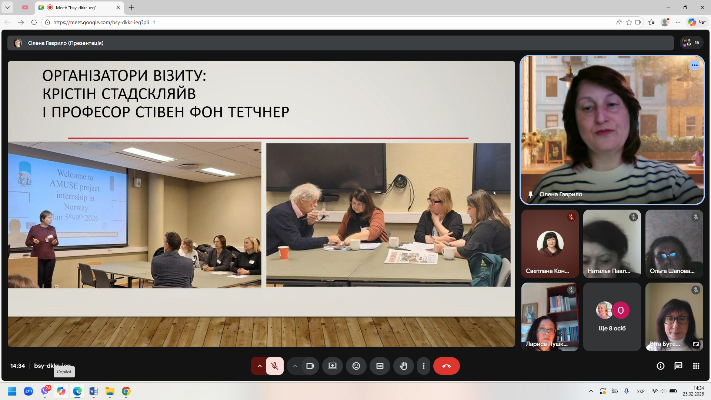Screen dimensions: 711x400
Task: Show the 15 participants list
Action: (x=691, y=43)
